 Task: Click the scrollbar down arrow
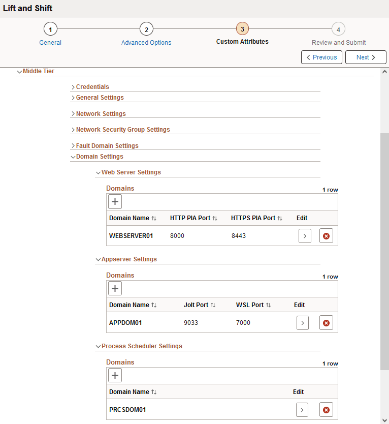[x=384, y=420]
